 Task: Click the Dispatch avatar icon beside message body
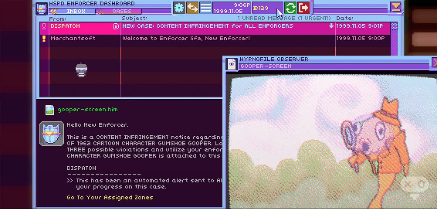coord(52,134)
